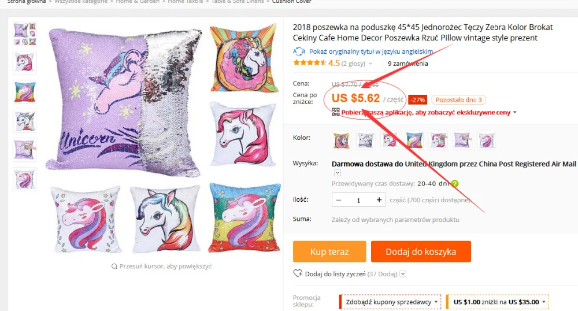Click the star rating display

point(310,62)
